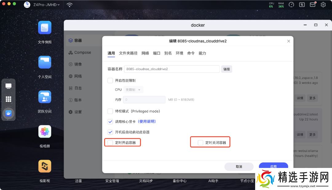The width and height of the screenshot is (332, 190).
Task: Click the Docker whale icon in side dock
Action: coord(9,113)
